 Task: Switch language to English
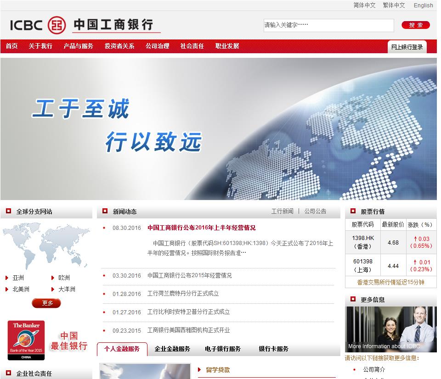pos(423,6)
